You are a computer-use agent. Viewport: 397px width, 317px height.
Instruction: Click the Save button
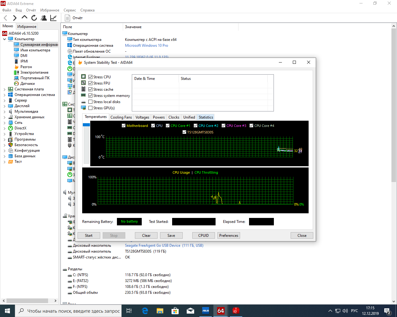coord(171,236)
